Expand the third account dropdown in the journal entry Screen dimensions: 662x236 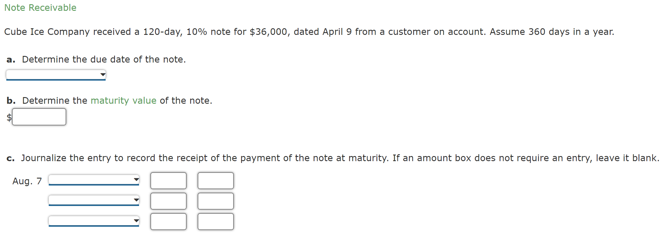[93, 221]
